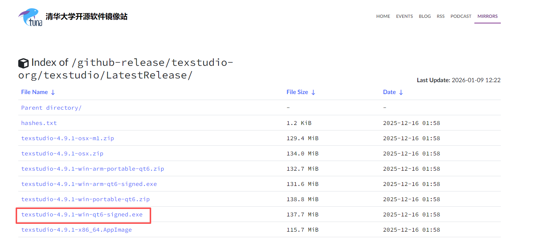Download texstudio-4.9.1-win-qt6-signed.exe

[x=82, y=215]
